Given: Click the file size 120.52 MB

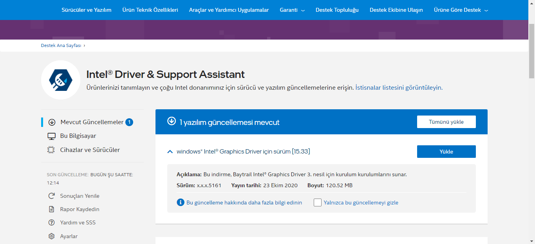Looking at the screenshot, I should coord(339,185).
